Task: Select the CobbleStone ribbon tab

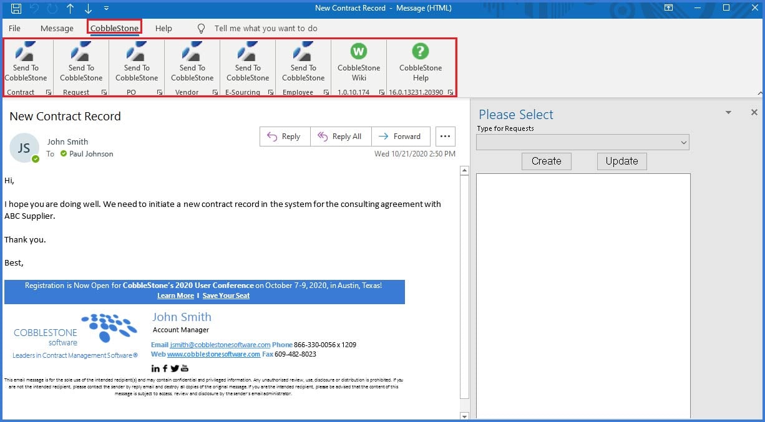Action: point(114,28)
